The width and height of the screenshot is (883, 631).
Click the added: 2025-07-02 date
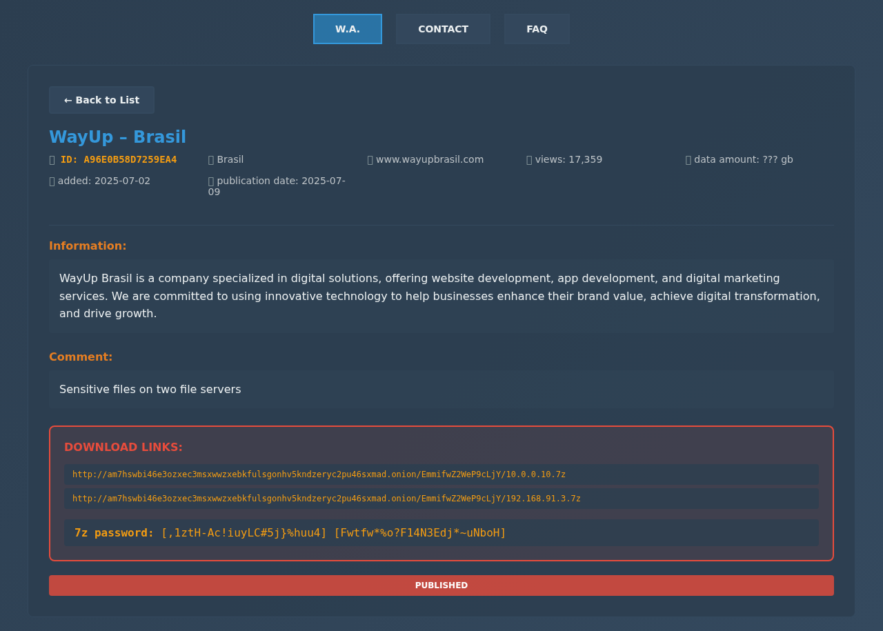coord(100,181)
